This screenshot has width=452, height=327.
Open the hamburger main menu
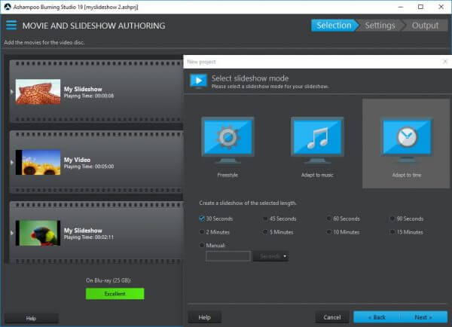click(11, 25)
